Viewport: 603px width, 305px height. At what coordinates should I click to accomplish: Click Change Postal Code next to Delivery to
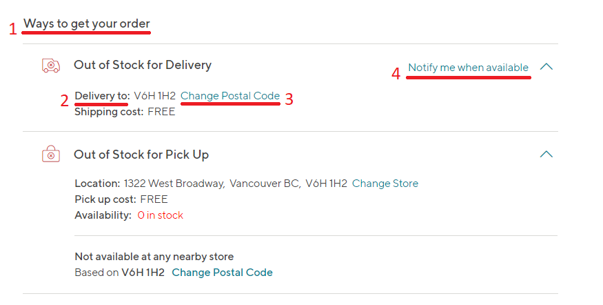(x=230, y=96)
